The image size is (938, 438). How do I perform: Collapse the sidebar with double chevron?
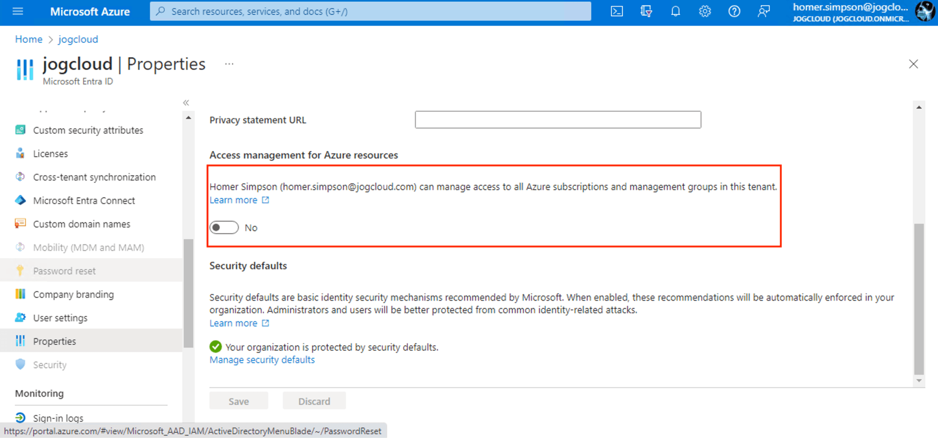[186, 103]
